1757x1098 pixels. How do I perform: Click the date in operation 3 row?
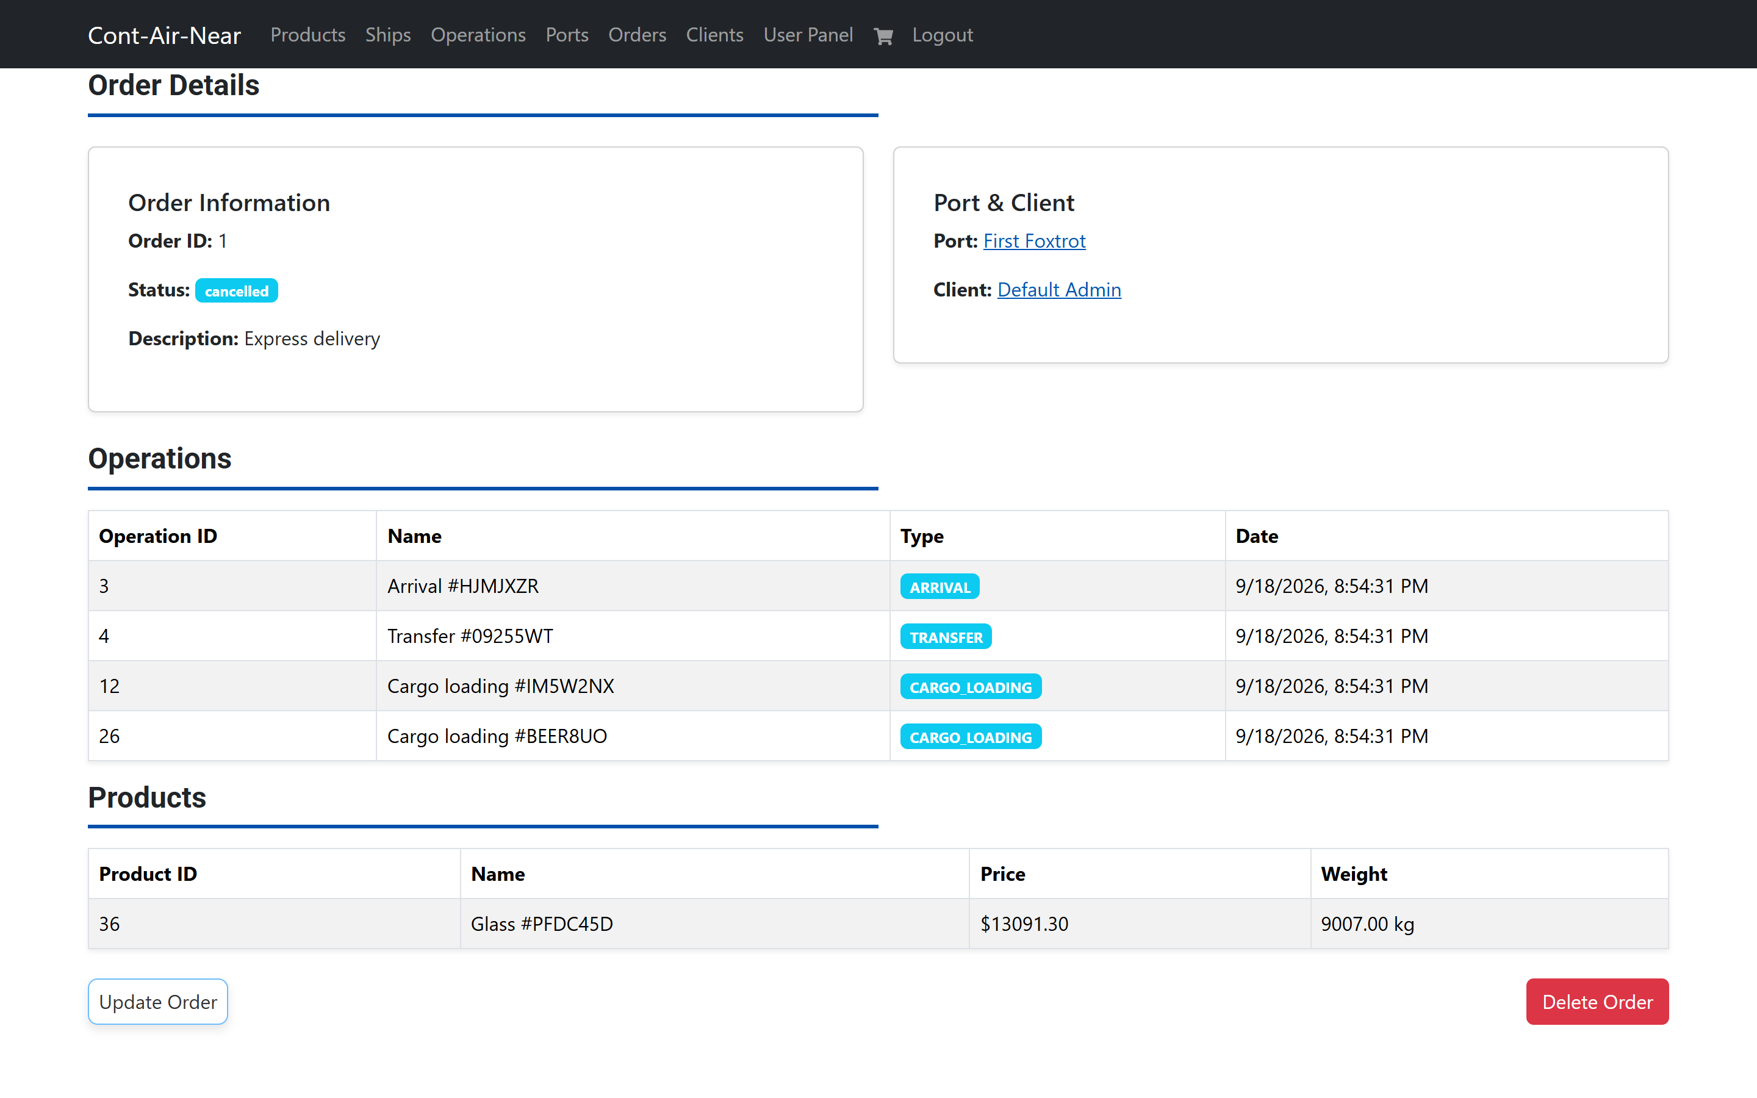pyautogui.click(x=1332, y=586)
